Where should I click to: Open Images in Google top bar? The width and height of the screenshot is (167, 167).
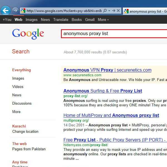(x=31, y=20)
